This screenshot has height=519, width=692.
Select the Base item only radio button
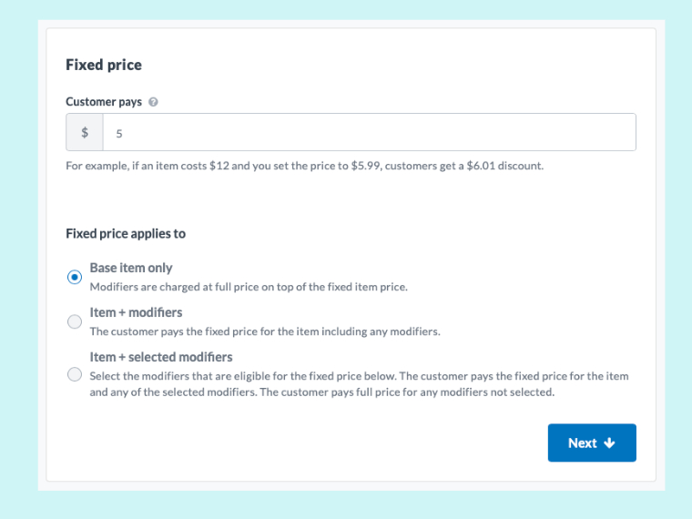[x=75, y=277]
